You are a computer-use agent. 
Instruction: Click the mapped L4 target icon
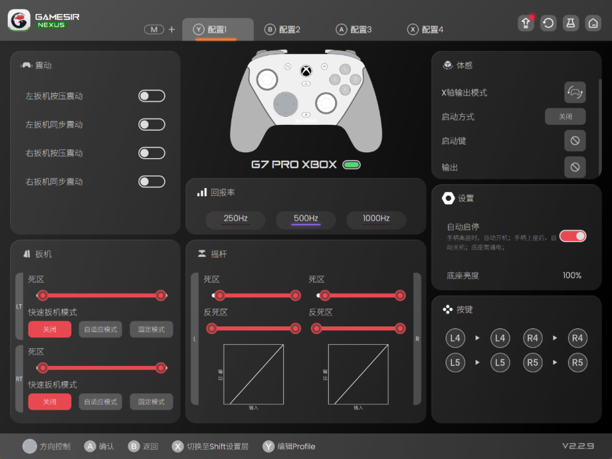(500, 338)
